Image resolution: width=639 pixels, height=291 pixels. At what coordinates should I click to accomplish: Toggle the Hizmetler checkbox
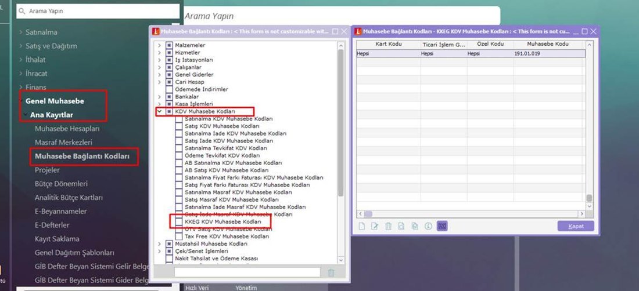pos(170,53)
